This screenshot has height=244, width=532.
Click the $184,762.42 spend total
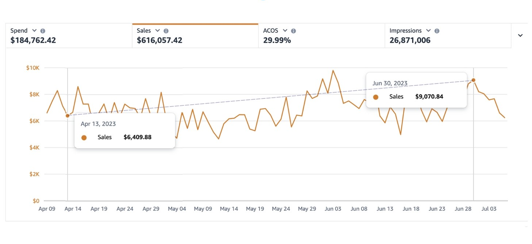(x=33, y=40)
